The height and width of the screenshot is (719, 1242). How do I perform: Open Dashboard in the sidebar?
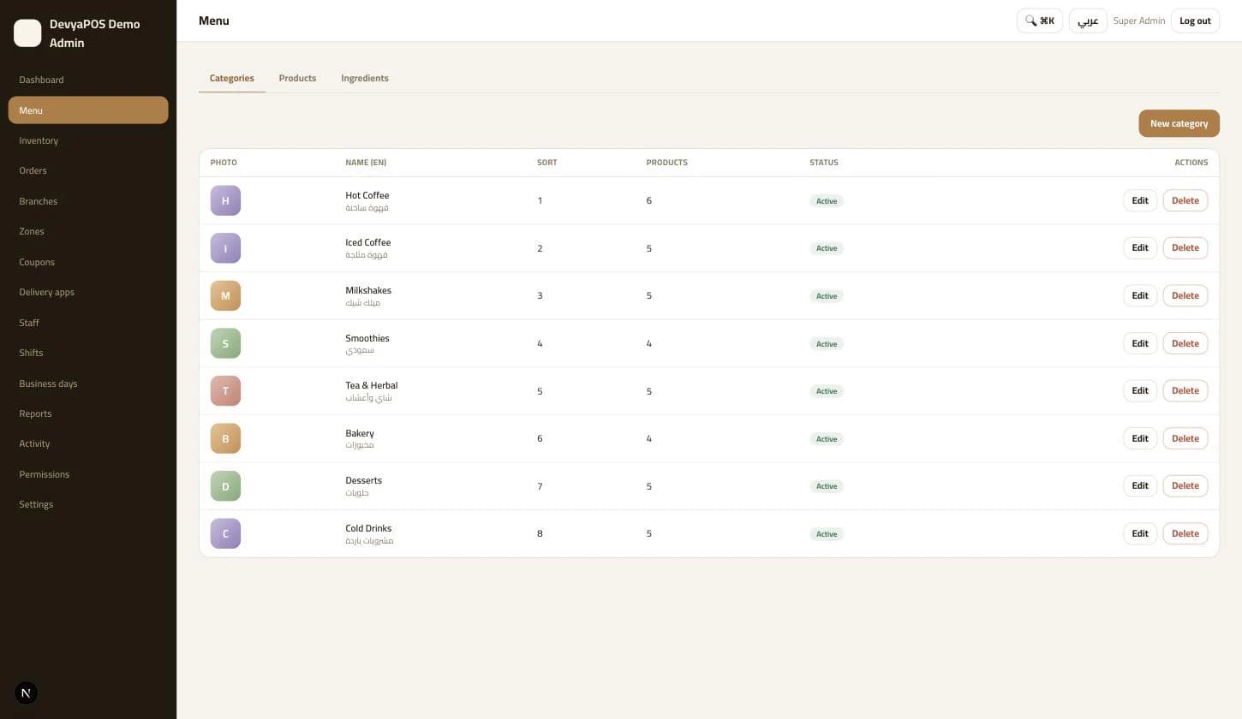point(88,80)
